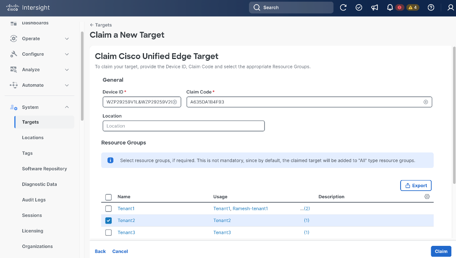This screenshot has width=456, height=258.
Task: Open the Tenant1 name link
Action: [x=126, y=209]
